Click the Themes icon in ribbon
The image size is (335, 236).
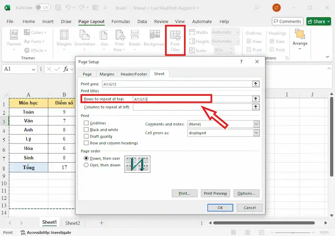[x=14, y=38]
